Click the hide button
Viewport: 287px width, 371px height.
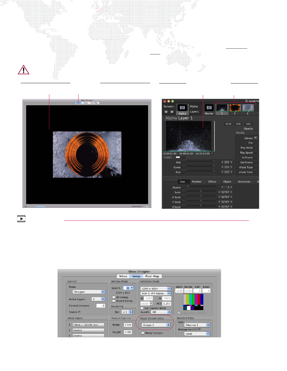point(238,124)
